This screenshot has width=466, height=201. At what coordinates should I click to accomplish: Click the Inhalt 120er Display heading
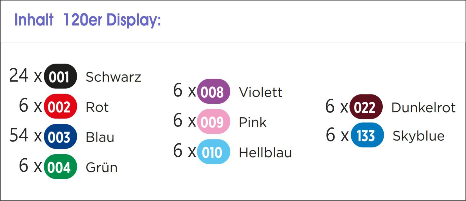click(x=88, y=20)
